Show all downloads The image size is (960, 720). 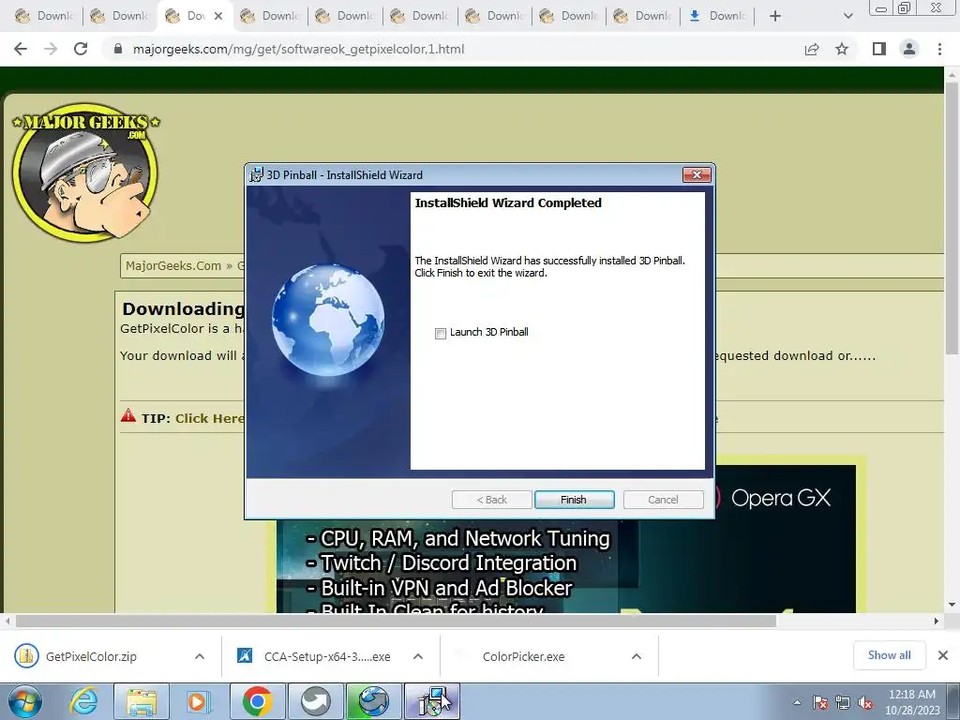(x=889, y=655)
